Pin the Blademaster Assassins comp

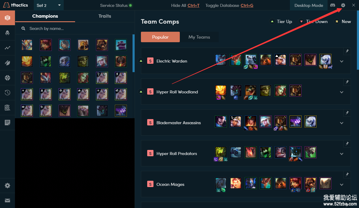(x=347, y=113)
